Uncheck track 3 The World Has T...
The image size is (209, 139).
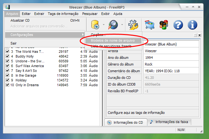[8, 52]
